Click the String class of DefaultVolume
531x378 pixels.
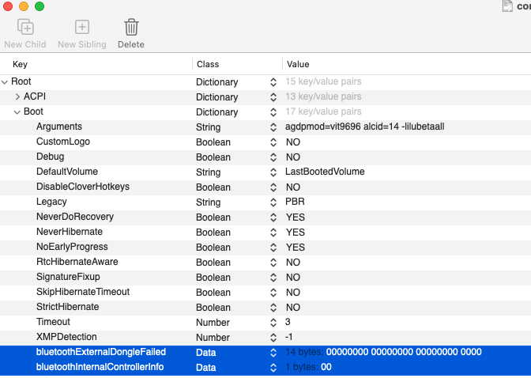(209, 172)
